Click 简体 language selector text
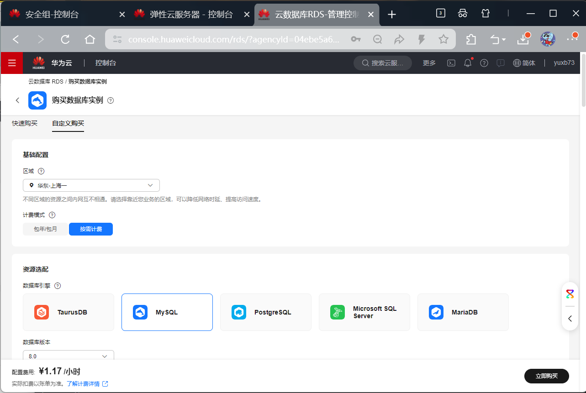Image resolution: width=586 pixels, height=393 pixels. click(x=529, y=63)
